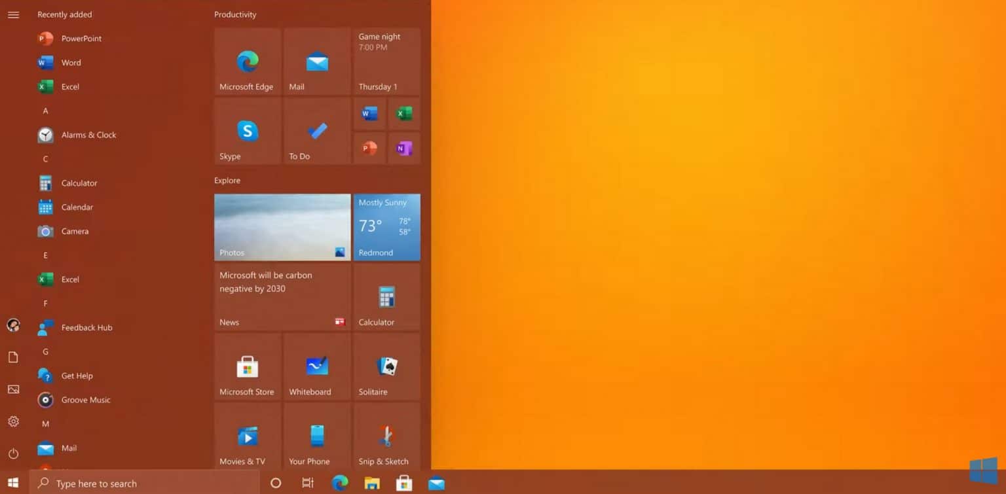Open Task View from the taskbar
Screen dimensions: 1006x494
(307, 482)
